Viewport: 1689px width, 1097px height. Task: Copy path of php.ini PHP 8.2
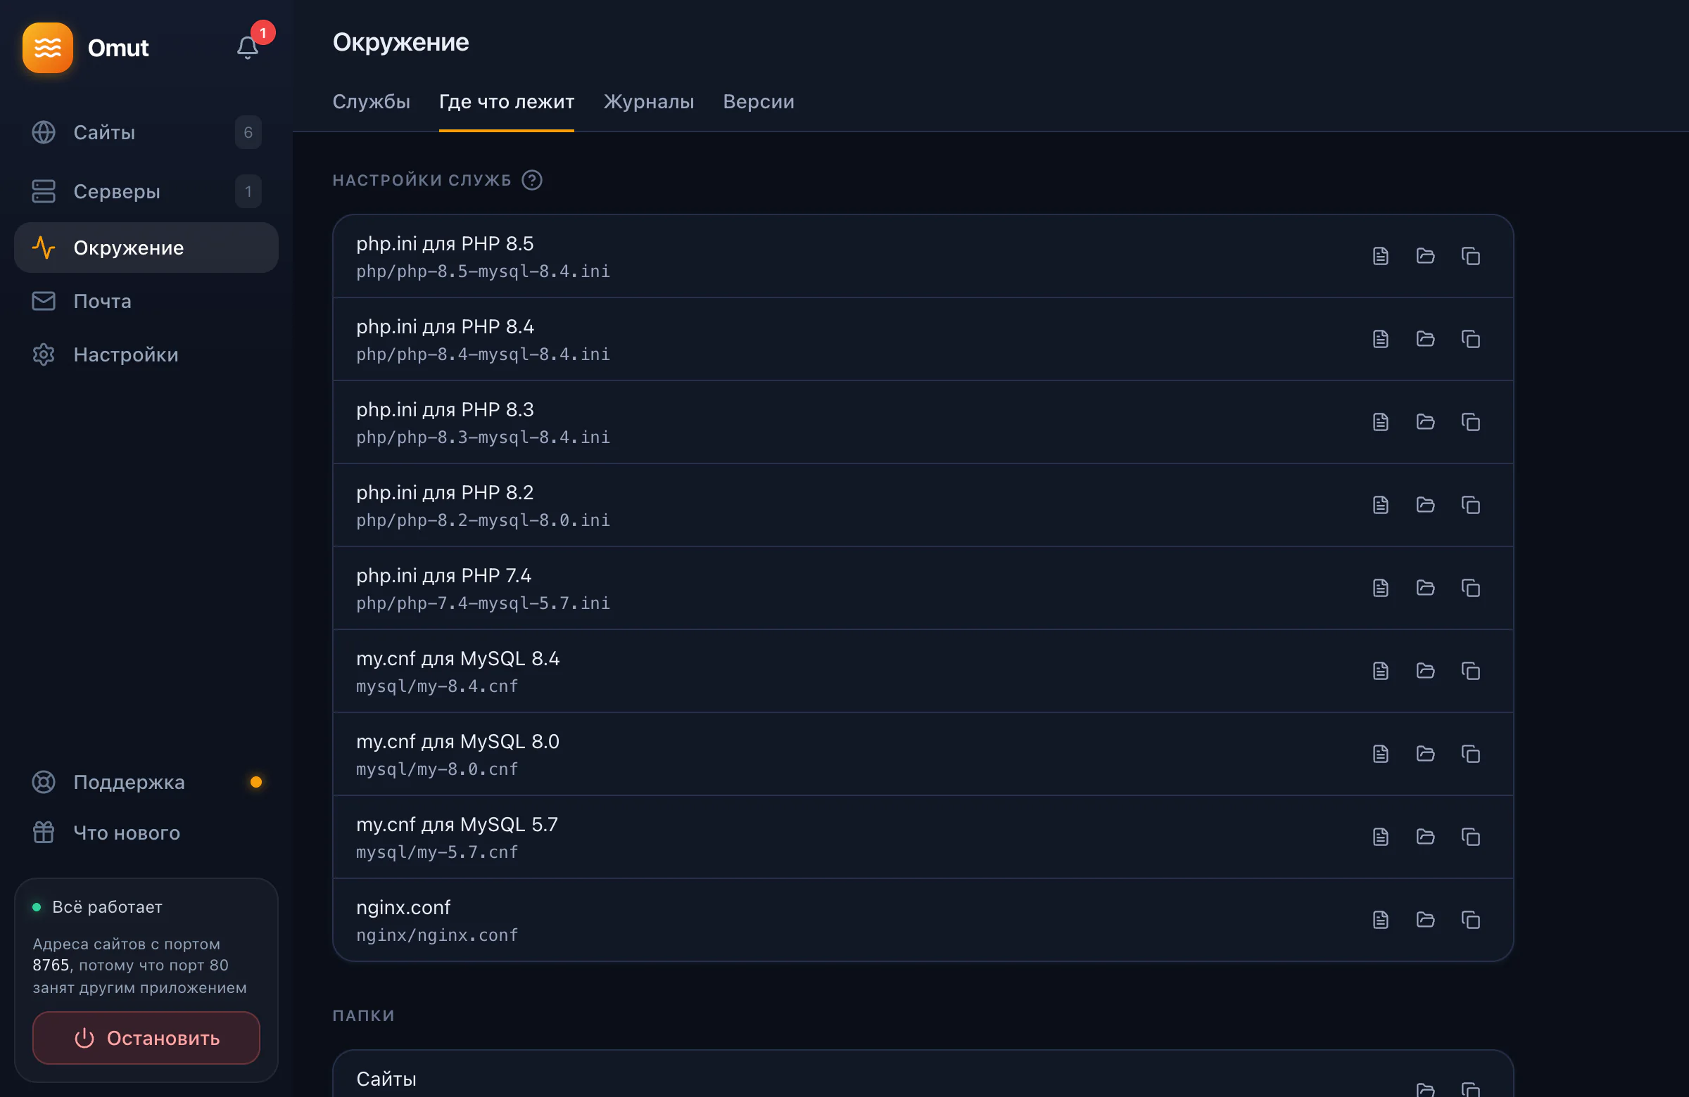[x=1470, y=505]
